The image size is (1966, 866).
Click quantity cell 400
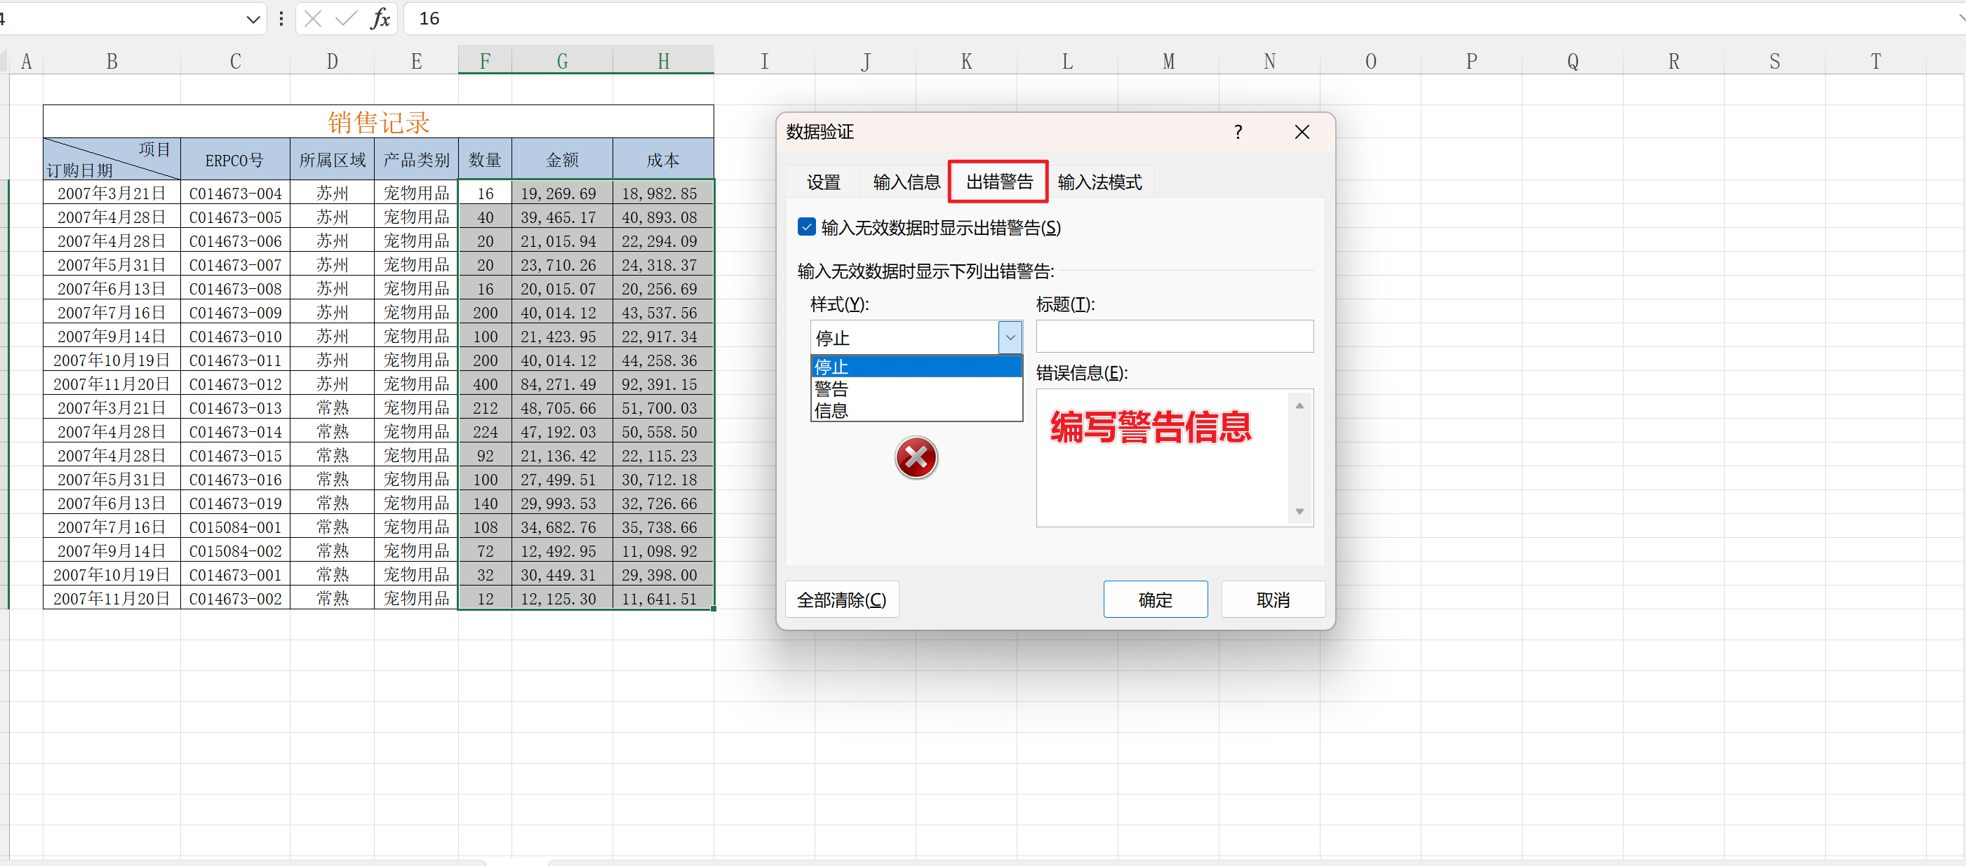click(485, 384)
